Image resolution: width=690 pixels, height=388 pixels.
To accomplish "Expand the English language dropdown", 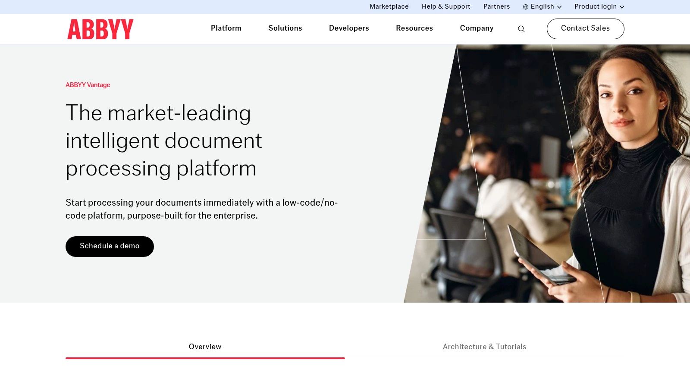I will pos(543,6).
